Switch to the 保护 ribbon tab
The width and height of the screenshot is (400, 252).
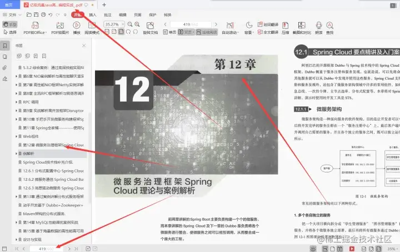[153, 15]
